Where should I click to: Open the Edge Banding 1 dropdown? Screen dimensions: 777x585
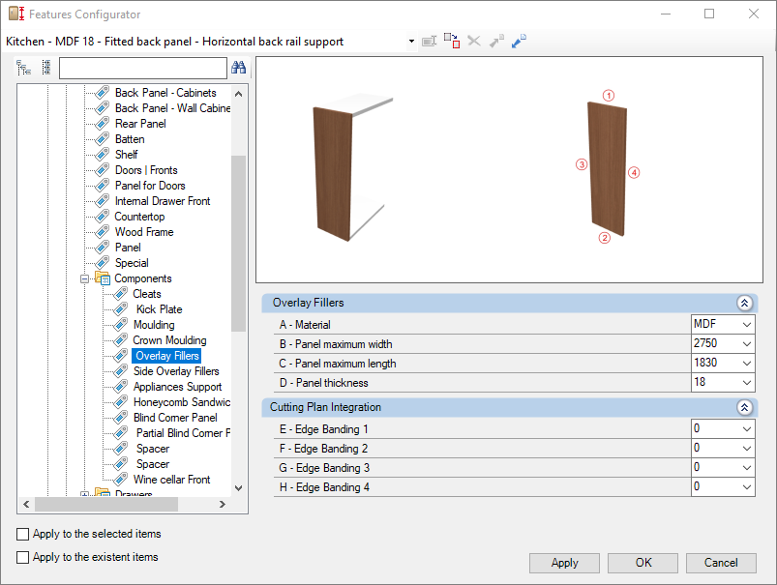[x=747, y=429]
